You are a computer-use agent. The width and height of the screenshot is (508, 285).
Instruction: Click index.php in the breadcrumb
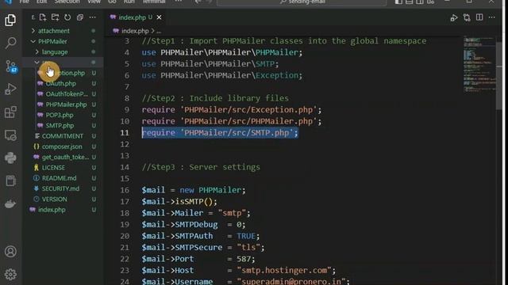click(x=135, y=31)
